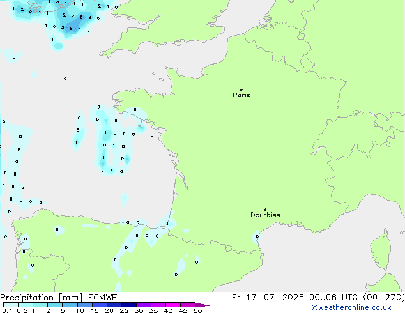Image resolution: width=405 pixels, height=313 pixels.
Task: Click the 15 legend scale value
Action: click(x=95, y=310)
